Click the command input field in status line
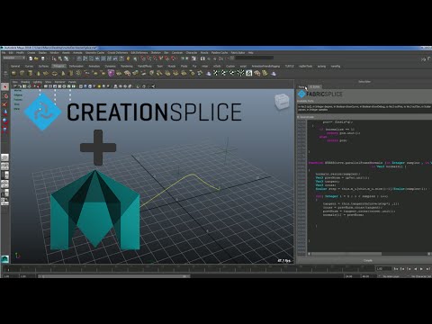Viewport: 432px width, 324px height. [x=254, y=58]
